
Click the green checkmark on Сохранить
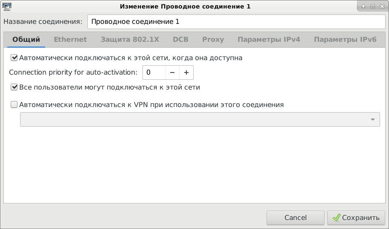coord(337,217)
